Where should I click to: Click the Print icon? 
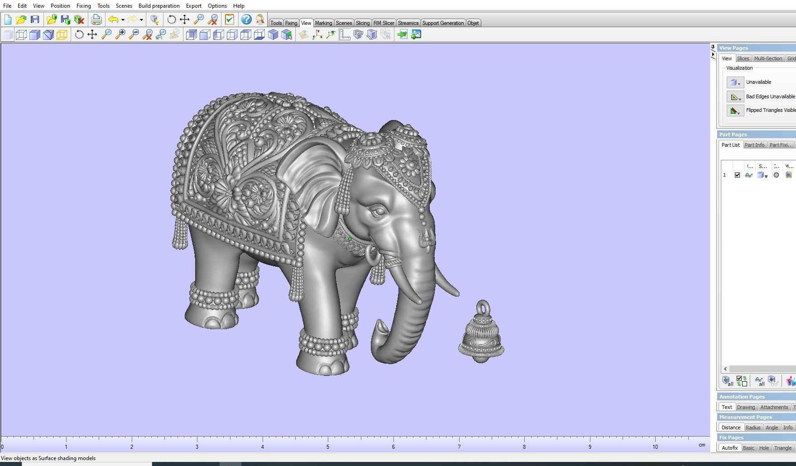click(x=96, y=19)
